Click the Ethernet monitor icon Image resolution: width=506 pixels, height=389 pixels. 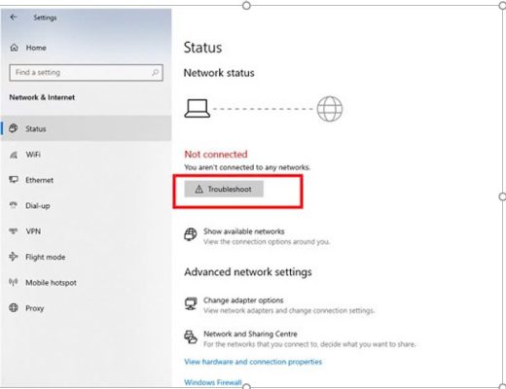[14, 180]
